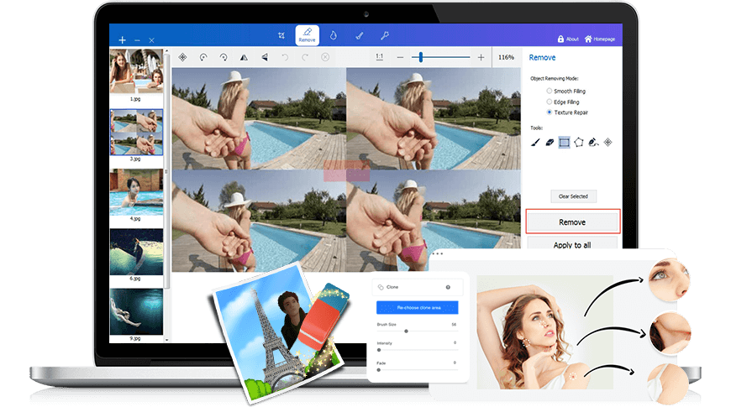This screenshot has width=731, height=407.
Task: Adjust the zoom slider handle
Action: tap(420, 57)
